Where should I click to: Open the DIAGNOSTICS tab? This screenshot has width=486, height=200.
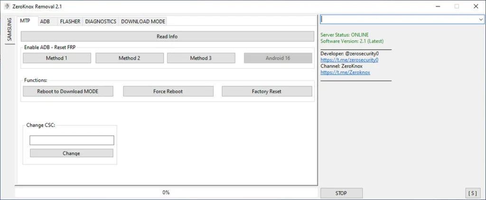pyautogui.click(x=101, y=22)
